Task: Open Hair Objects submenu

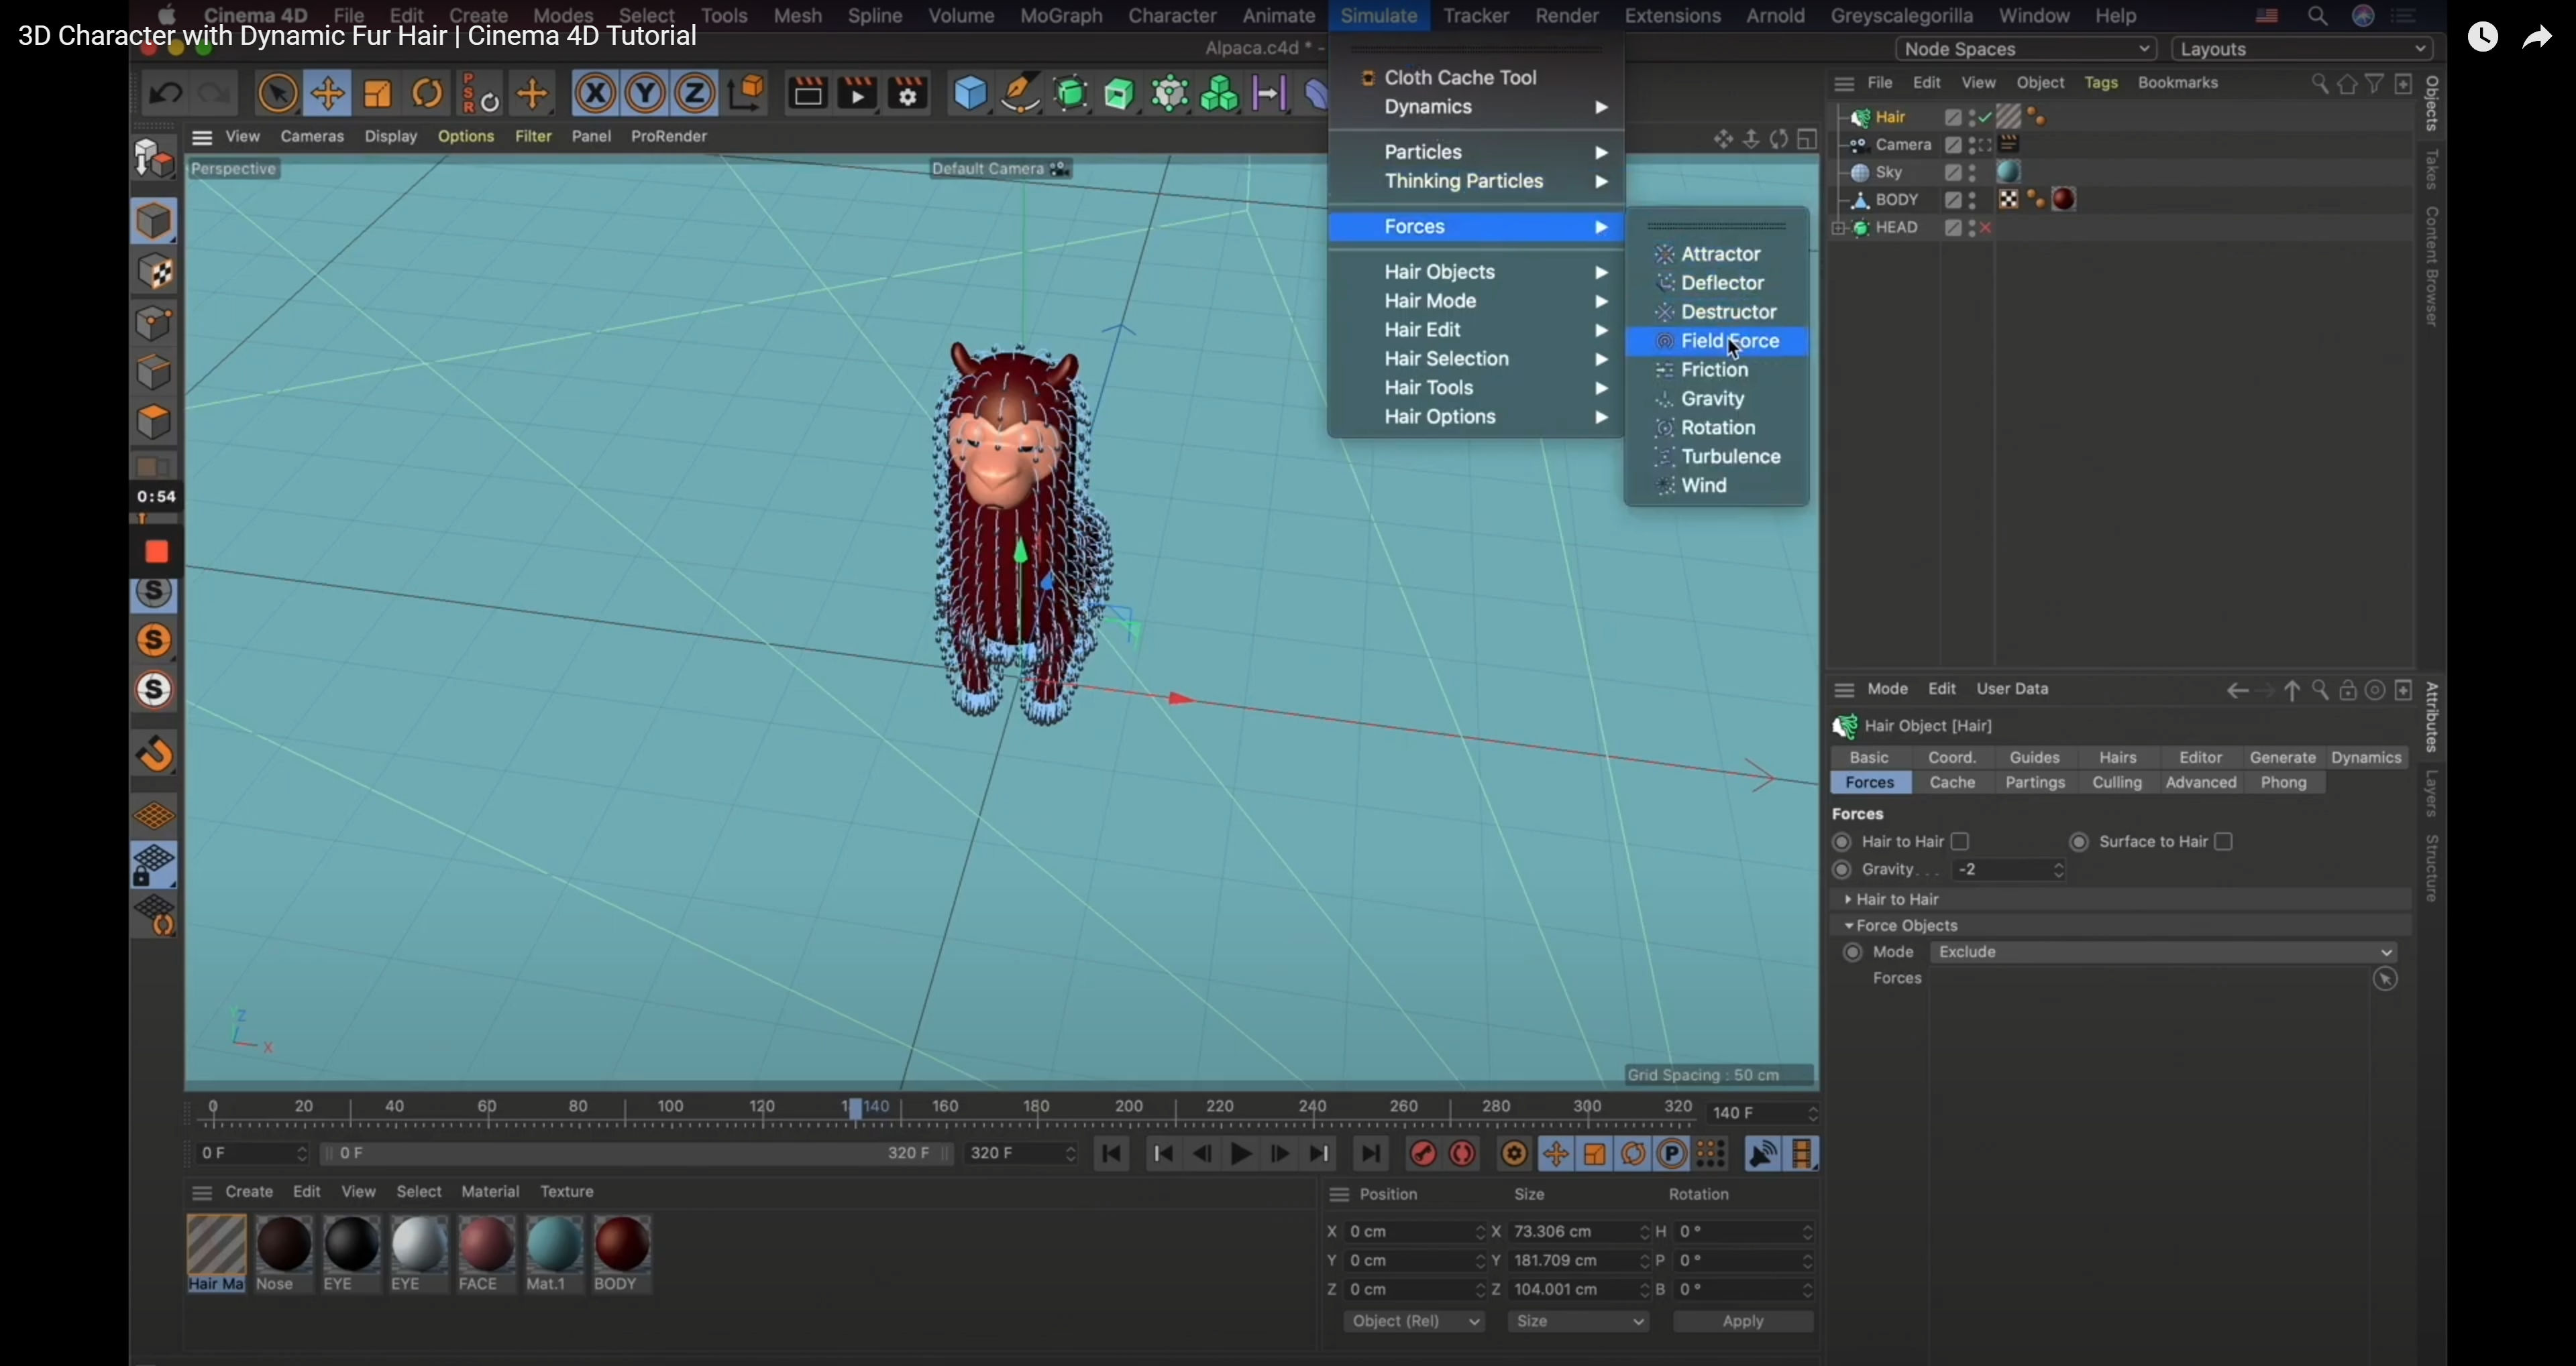Action: coord(1476,272)
